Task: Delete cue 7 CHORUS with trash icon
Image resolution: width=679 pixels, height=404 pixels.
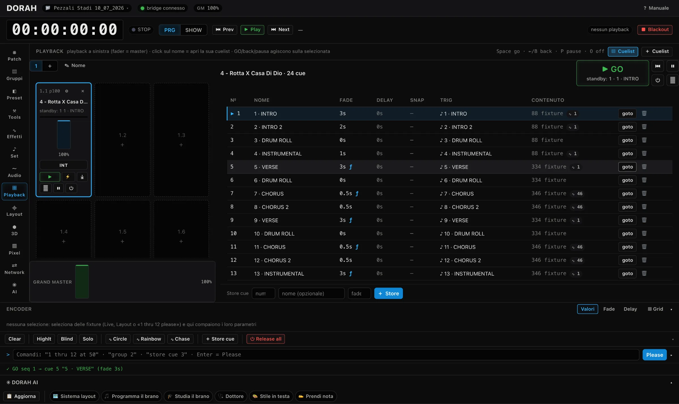Action: point(644,193)
